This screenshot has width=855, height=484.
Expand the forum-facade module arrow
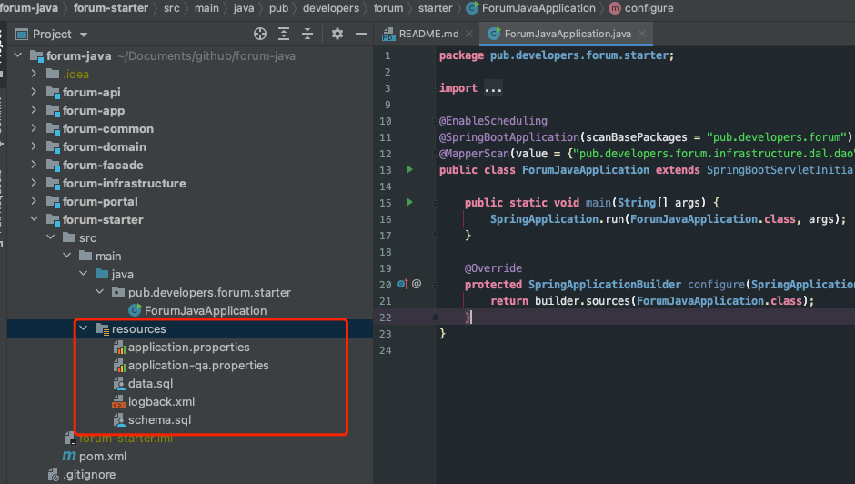click(34, 165)
